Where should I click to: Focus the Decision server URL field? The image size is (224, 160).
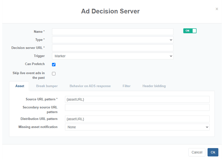click(x=113, y=48)
